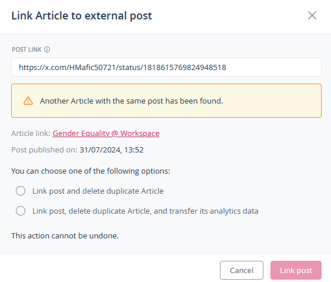Click the 'Another Article with the same post' message

[x=132, y=101]
